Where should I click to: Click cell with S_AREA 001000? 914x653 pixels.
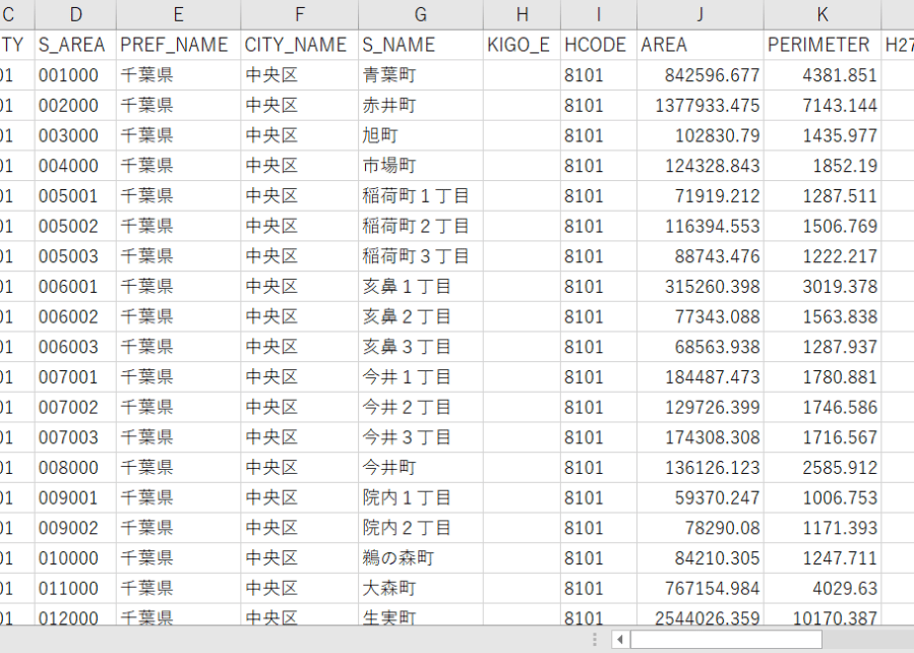(x=76, y=75)
